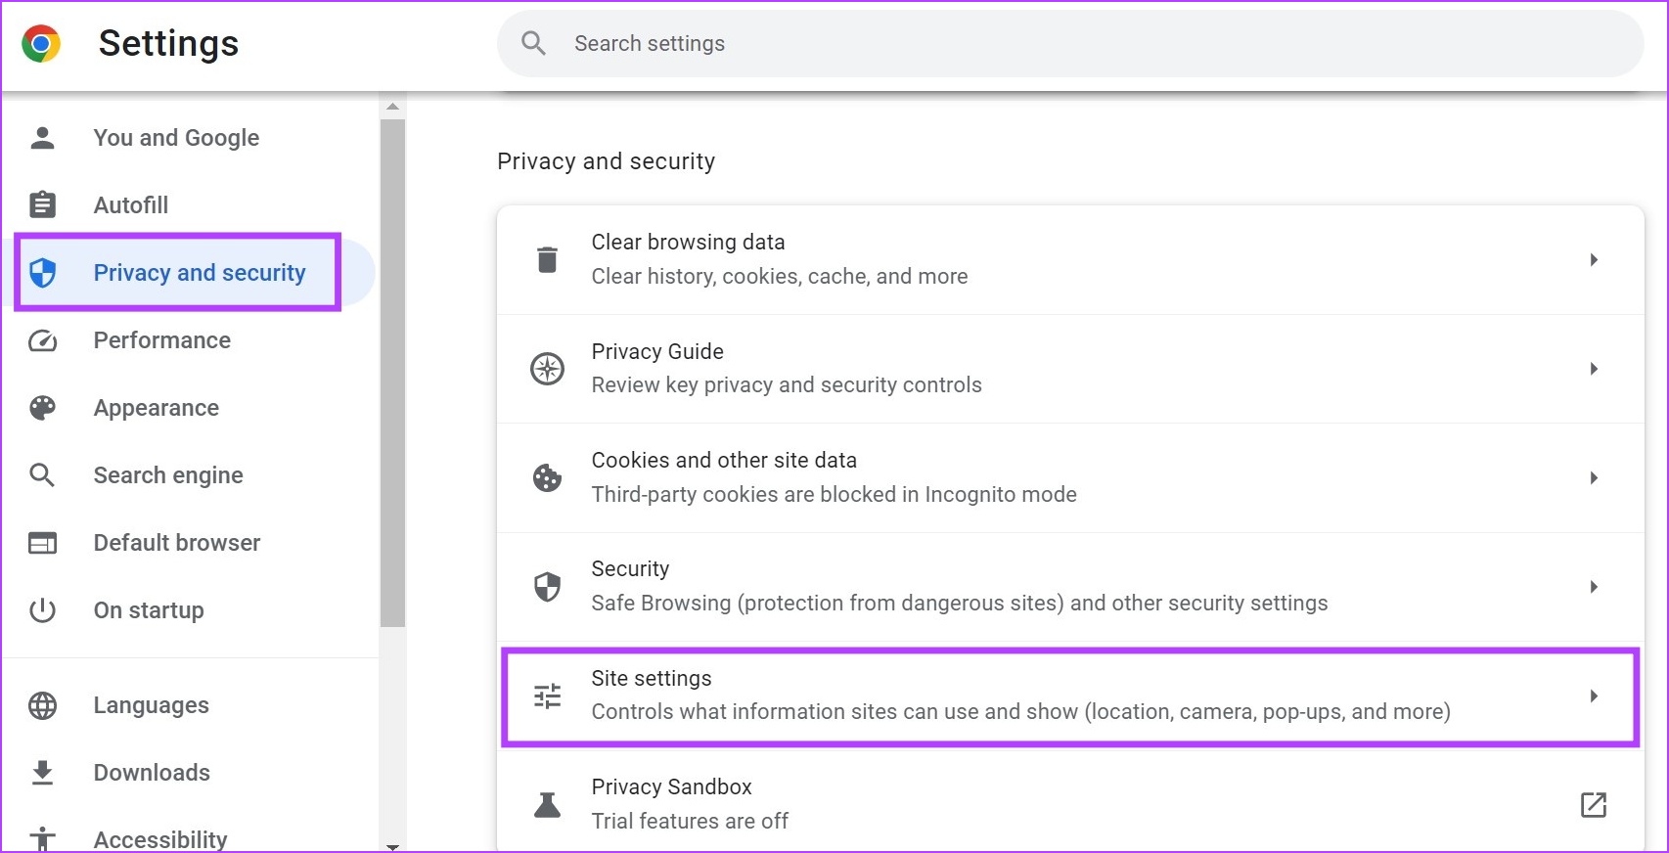
Task: Open Site settings row
Action: pos(1070,696)
